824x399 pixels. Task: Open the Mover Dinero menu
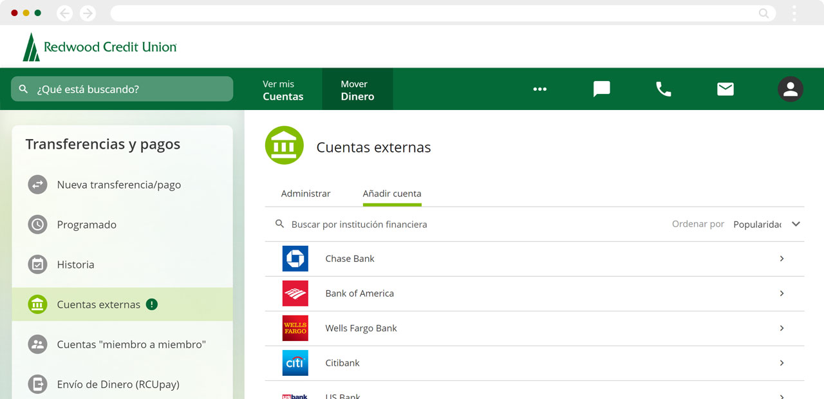click(x=357, y=89)
